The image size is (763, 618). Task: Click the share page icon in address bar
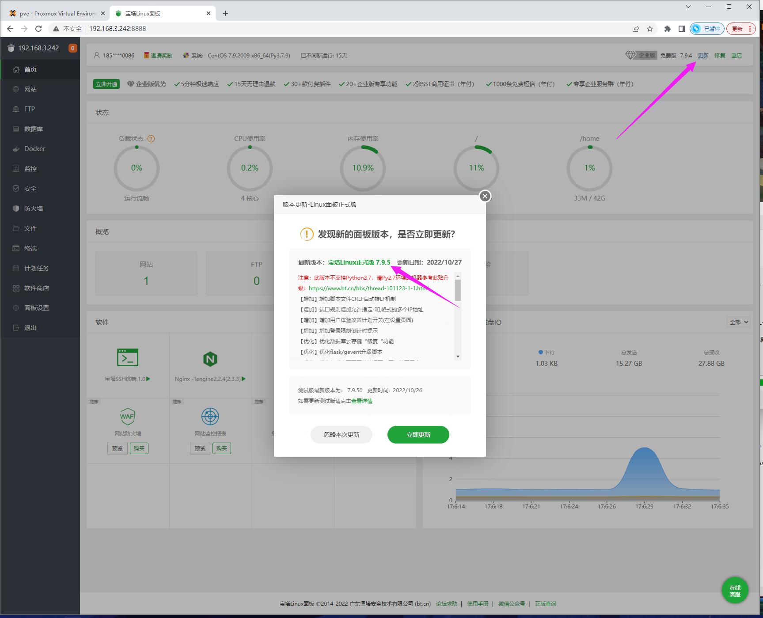point(636,29)
